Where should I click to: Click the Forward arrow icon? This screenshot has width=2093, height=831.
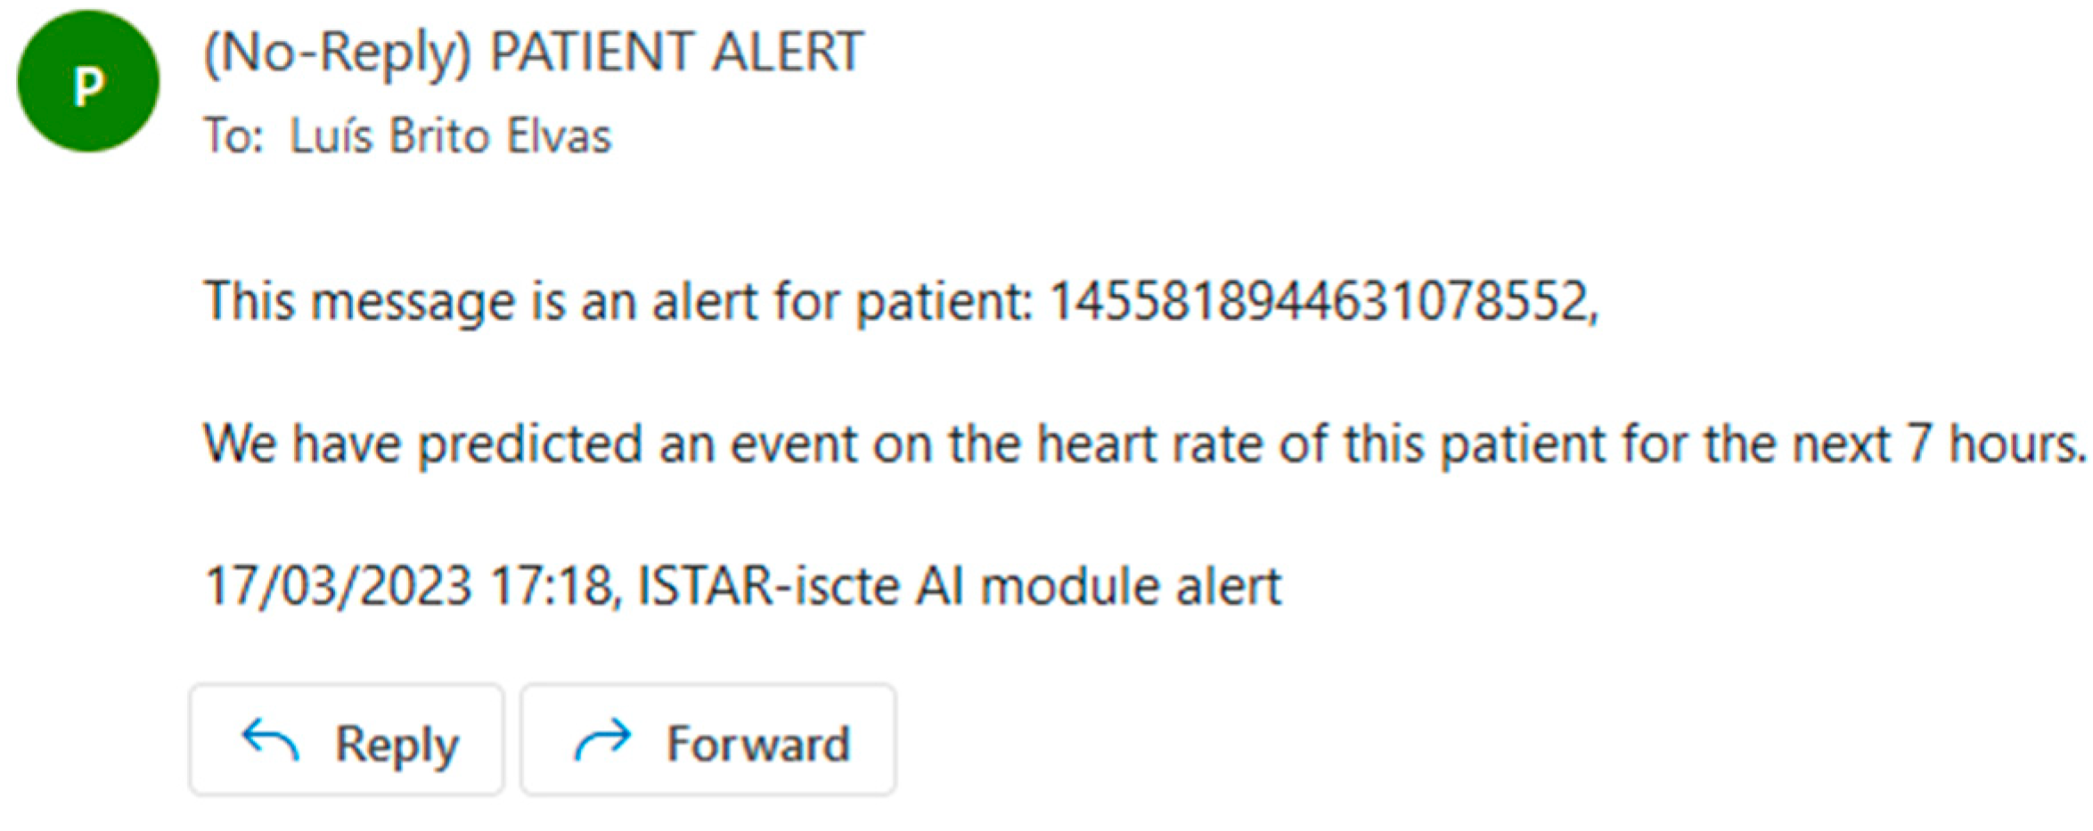pyautogui.click(x=603, y=740)
